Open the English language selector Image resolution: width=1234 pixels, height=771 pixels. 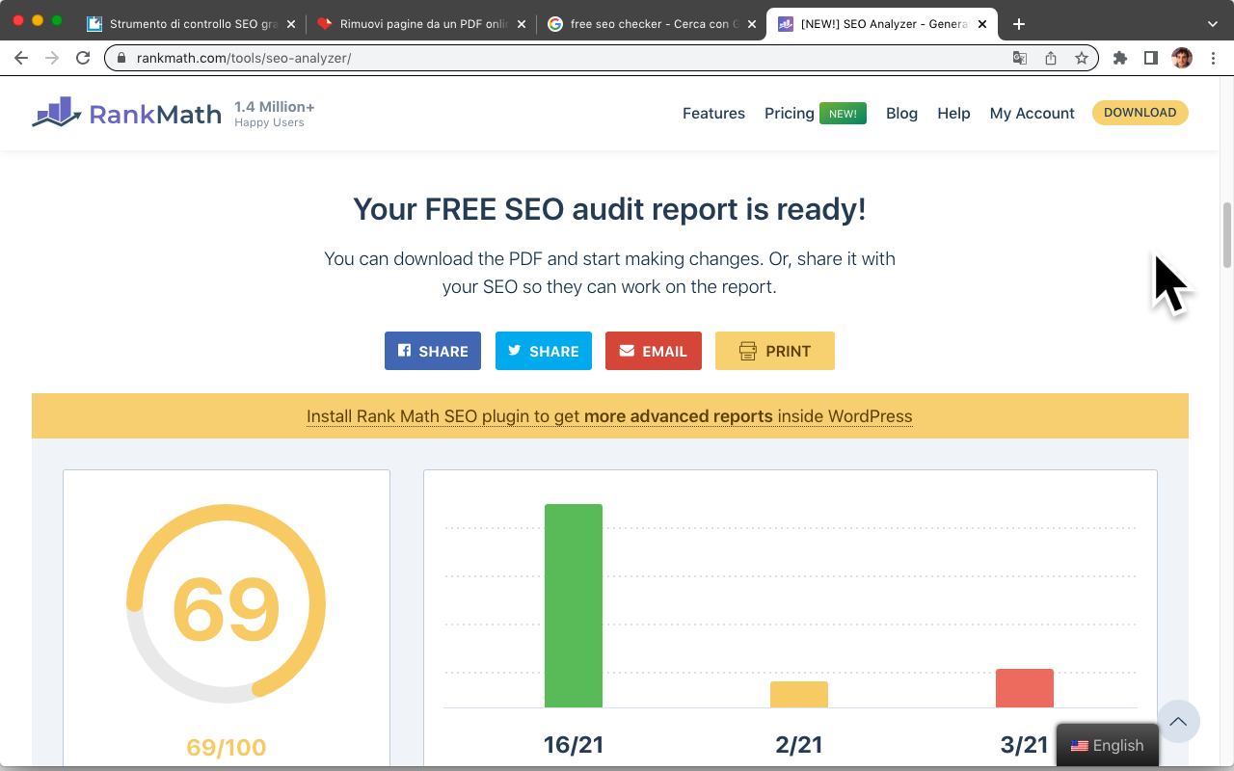pos(1108,745)
